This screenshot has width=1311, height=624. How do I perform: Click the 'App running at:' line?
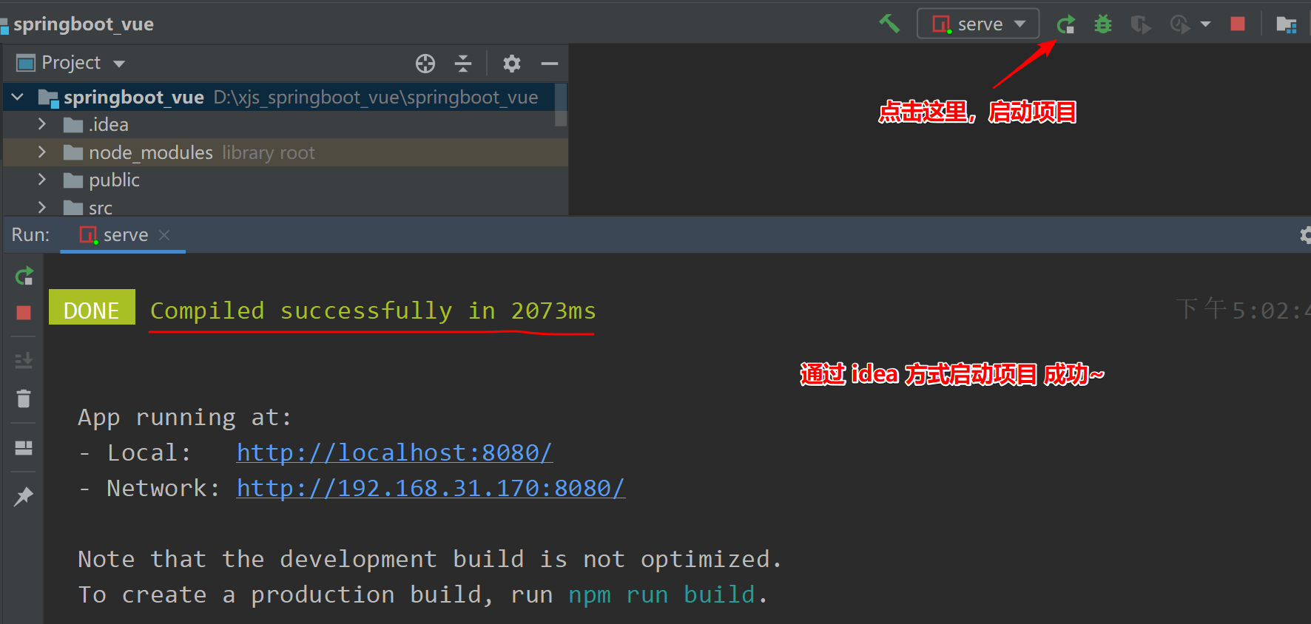pyautogui.click(x=185, y=417)
